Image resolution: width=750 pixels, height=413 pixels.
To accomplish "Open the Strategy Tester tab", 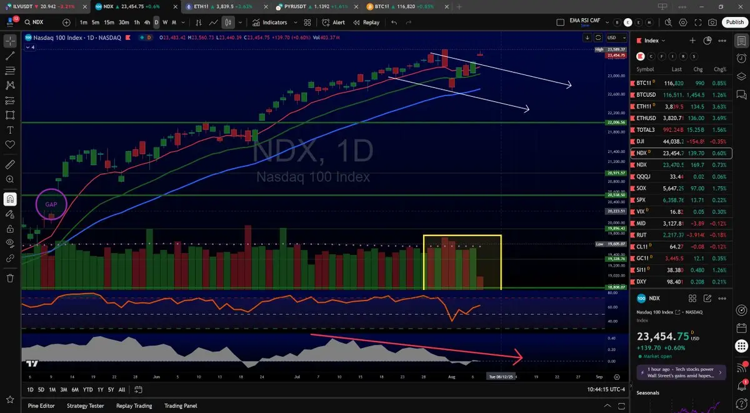I will (x=86, y=406).
